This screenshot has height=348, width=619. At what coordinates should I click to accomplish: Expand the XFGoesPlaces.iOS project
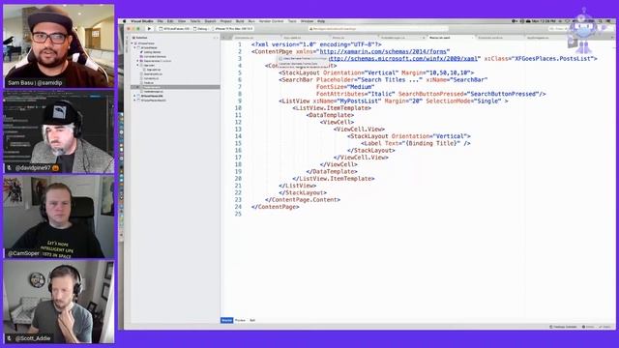click(135, 96)
